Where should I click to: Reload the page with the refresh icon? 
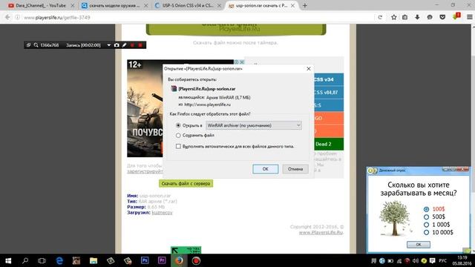[x=380, y=17]
